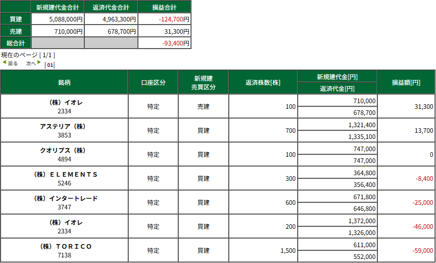Click the -8,400 loss value

click(424, 179)
